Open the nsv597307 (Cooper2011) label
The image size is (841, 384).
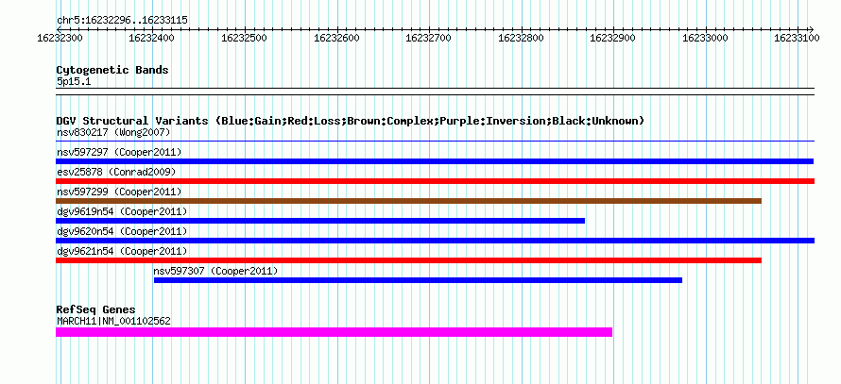(x=216, y=271)
